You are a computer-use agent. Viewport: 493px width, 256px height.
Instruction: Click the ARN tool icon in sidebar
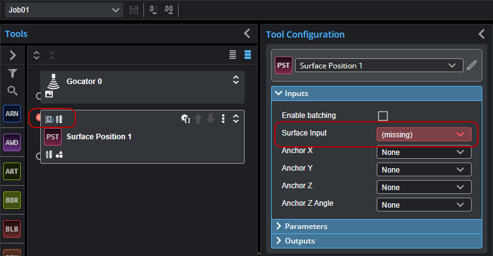[12, 114]
